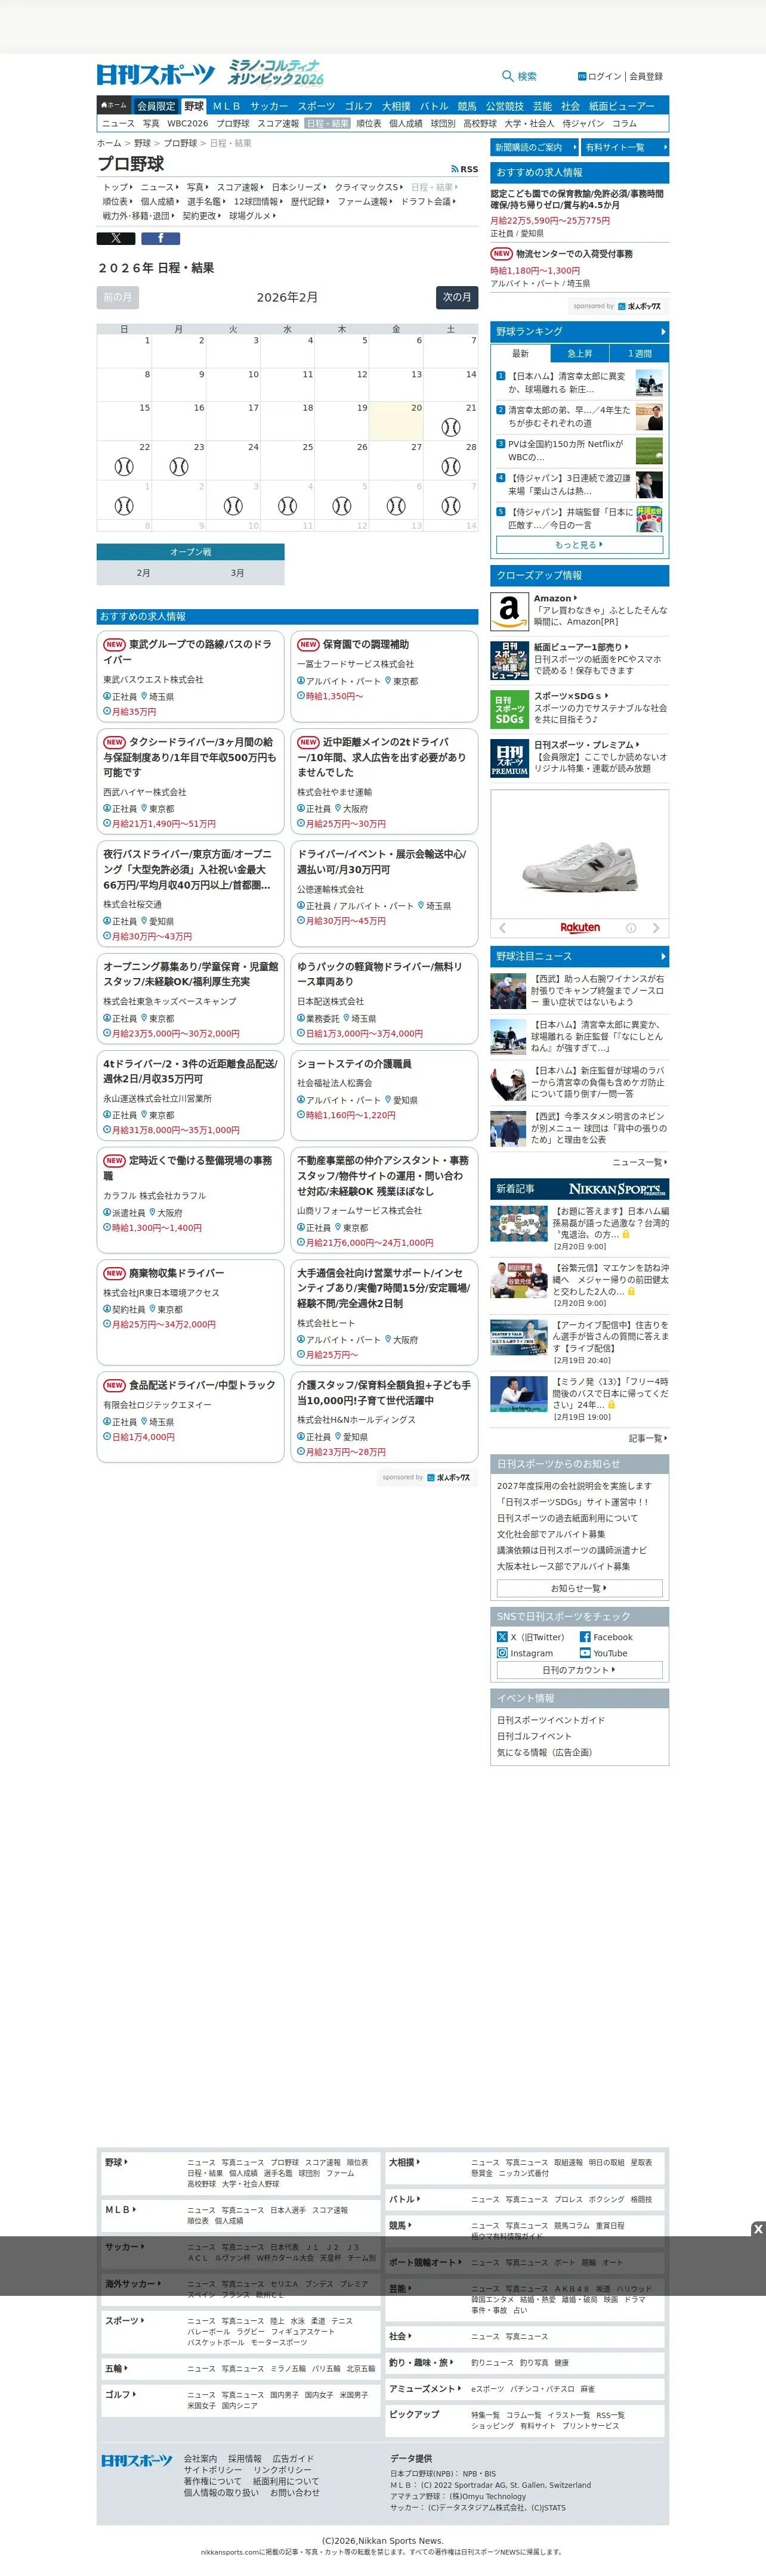Open ドラフト会議 in プロ野球 submenu

pos(428,201)
